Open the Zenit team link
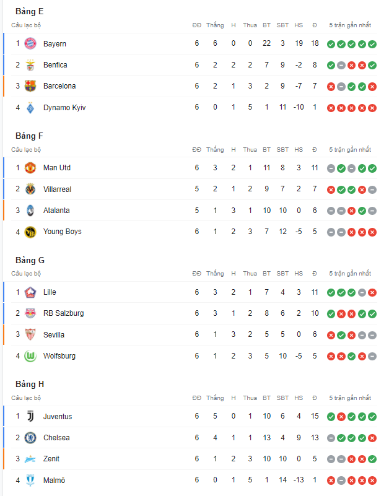The height and width of the screenshot is (496, 389). (x=51, y=459)
